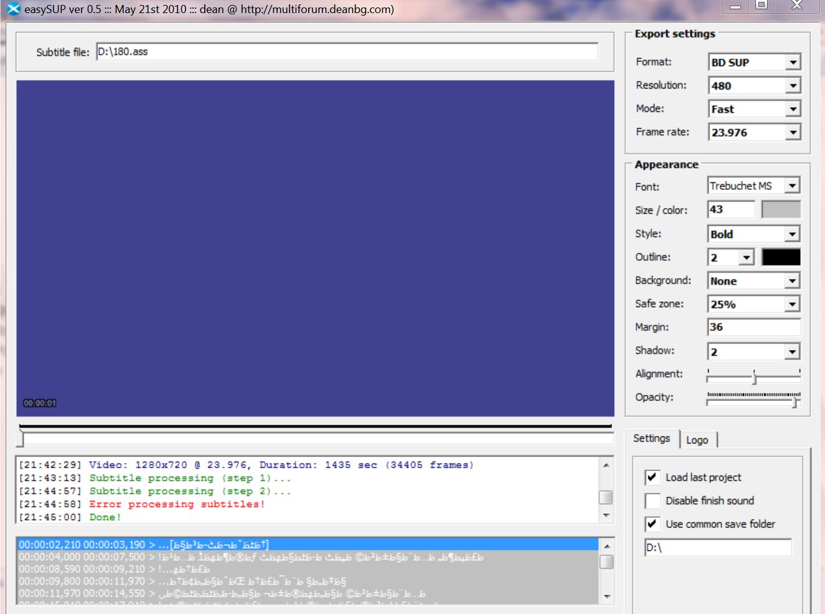Minimize the easySUP window

click(x=735, y=6)
